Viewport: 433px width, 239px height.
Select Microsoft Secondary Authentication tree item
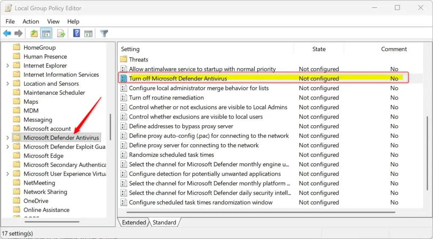pos(65,165)
